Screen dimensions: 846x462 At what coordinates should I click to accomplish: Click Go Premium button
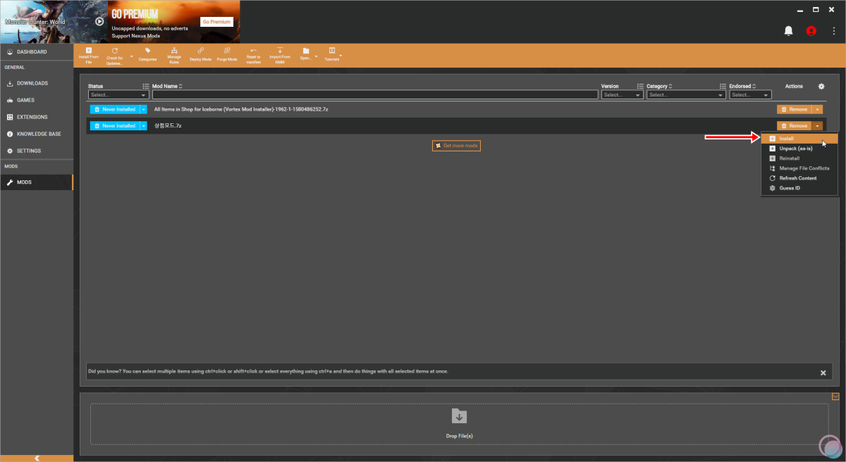tap(216, 22)
